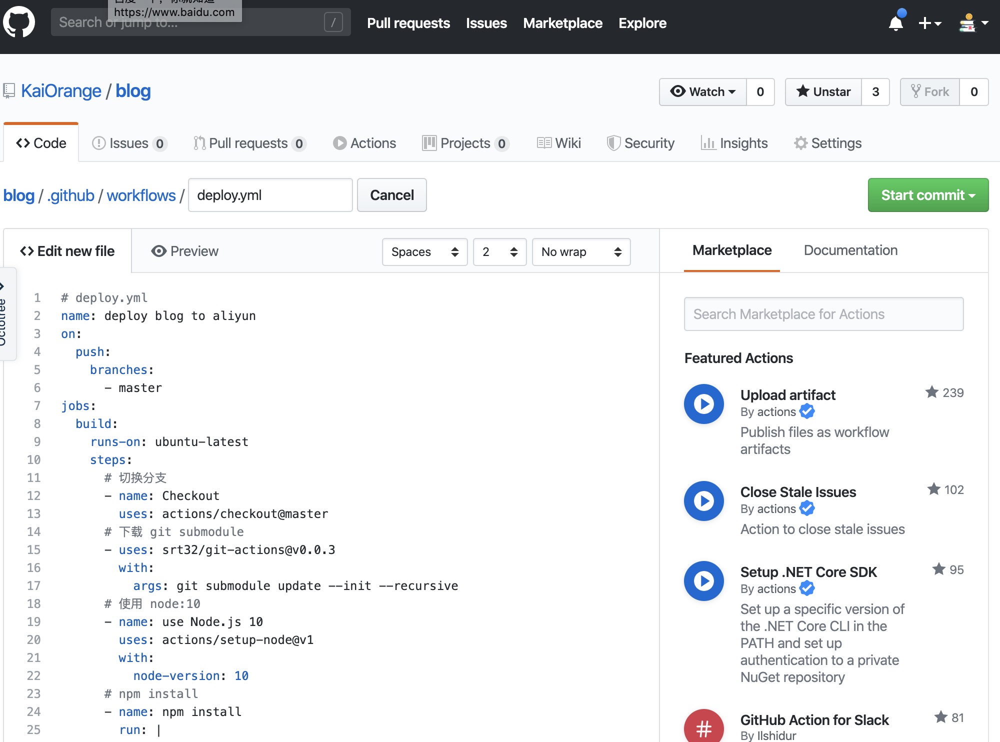The image size is (1000, 742).
Task: Switch to the Preview tab
Action: 184,251
